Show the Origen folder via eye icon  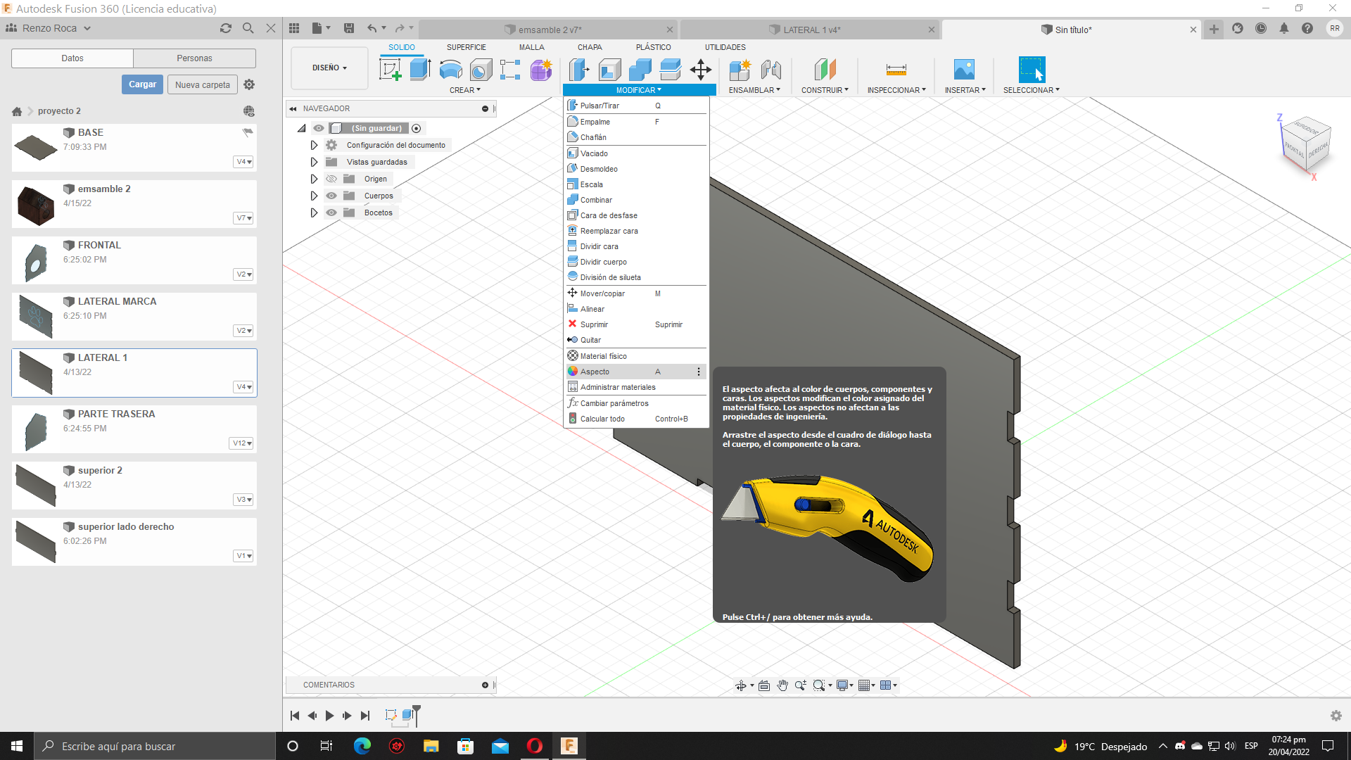[x=331, y=179]
